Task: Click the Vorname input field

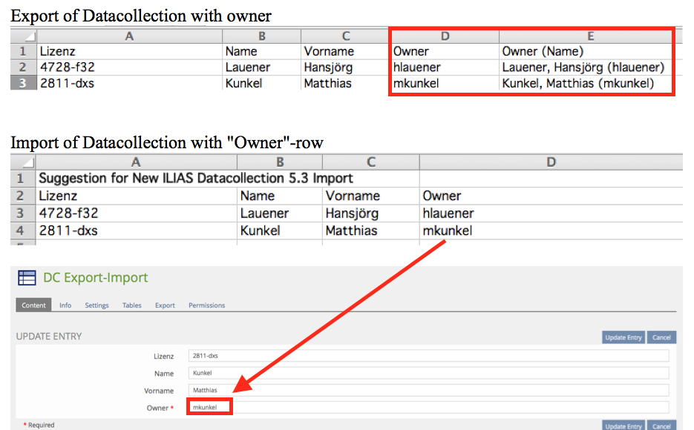Action: click(x=428, y=390)
